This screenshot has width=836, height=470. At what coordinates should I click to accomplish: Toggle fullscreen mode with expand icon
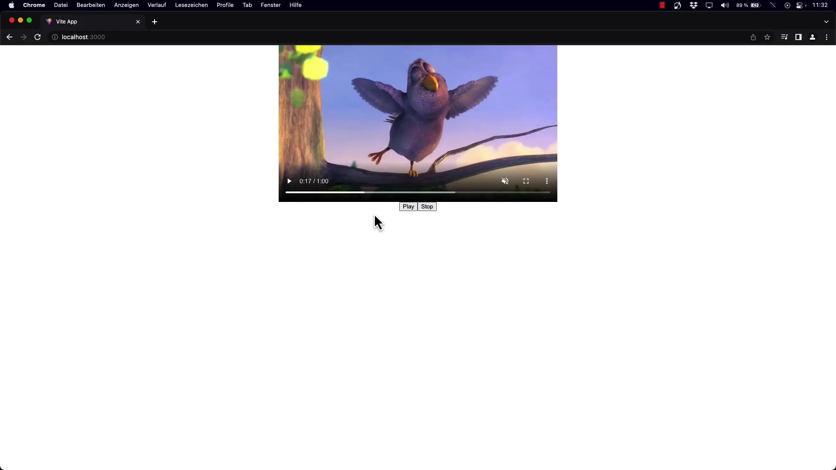click(x=526, y=181)
